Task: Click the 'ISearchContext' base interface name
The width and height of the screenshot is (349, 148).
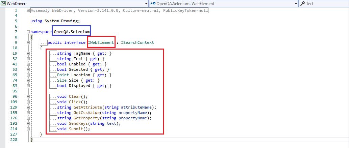Action: [x=137, y=42]
